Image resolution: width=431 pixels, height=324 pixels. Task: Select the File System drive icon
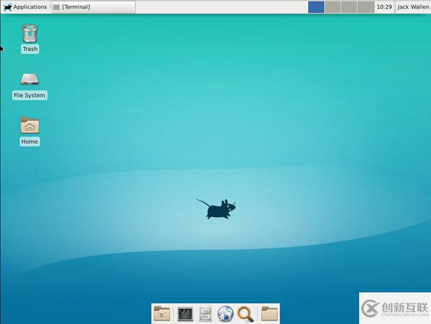(29, 79)
